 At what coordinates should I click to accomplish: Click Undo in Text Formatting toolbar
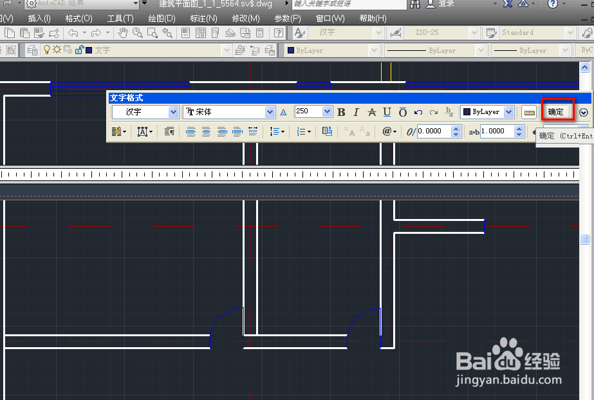(418, 112)
